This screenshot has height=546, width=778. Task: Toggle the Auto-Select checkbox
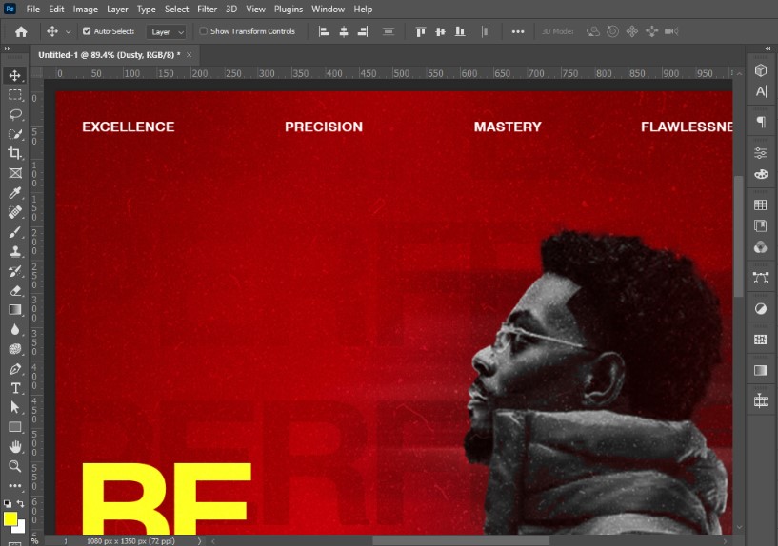pyautogui.click(x=87, y=31)
